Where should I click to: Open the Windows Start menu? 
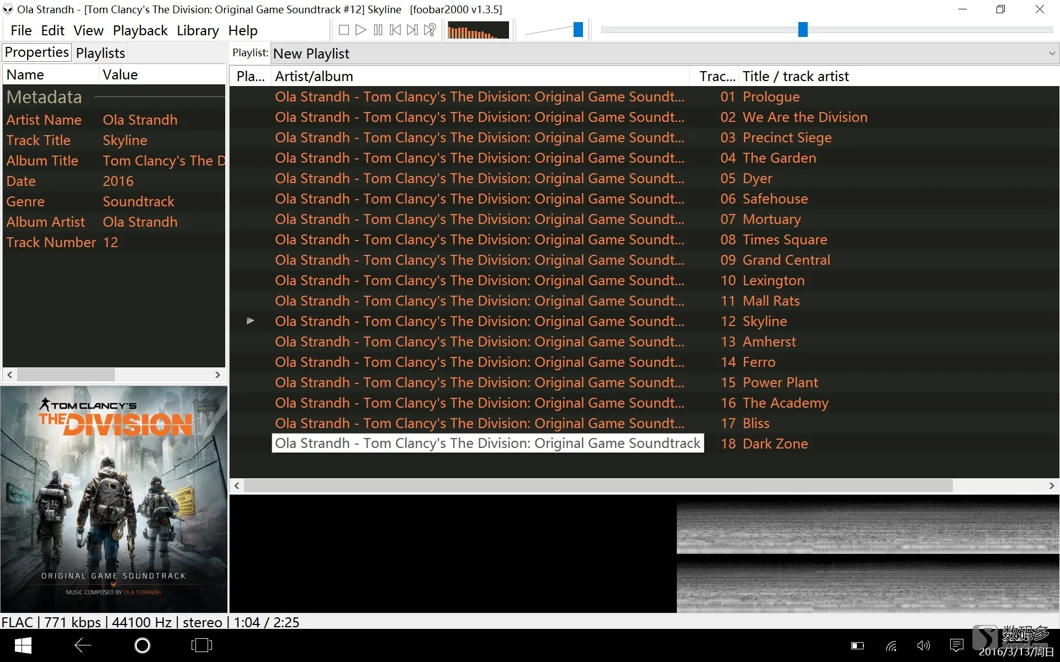[23, 645]
